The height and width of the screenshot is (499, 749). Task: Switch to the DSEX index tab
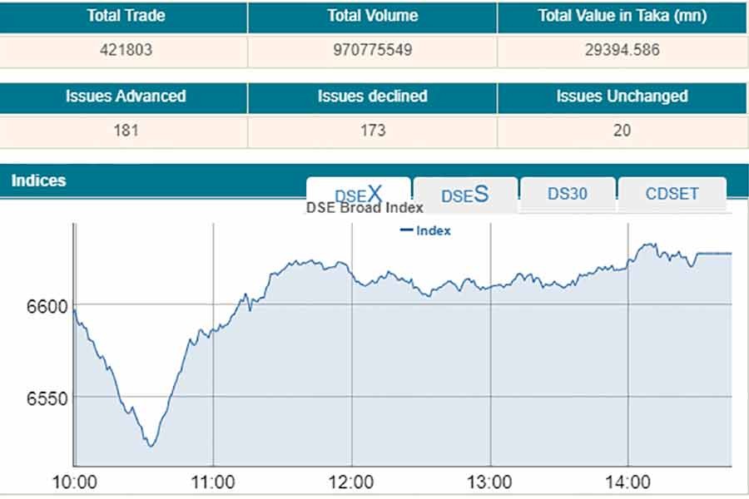(x=358, y=193)
